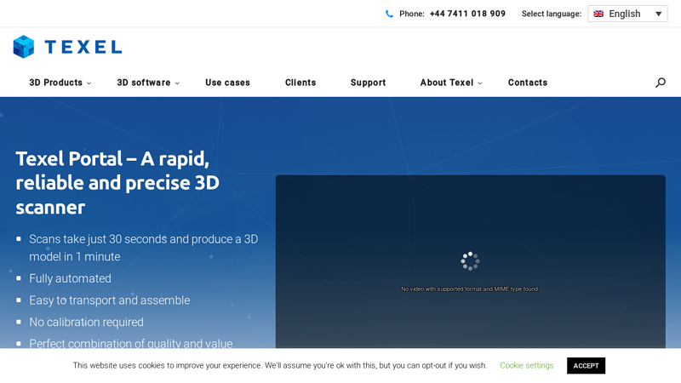Click the 'Select language:' label
The height and width of the screenshot is (383, 681).
pyautogui.click(x=552, y=14)
